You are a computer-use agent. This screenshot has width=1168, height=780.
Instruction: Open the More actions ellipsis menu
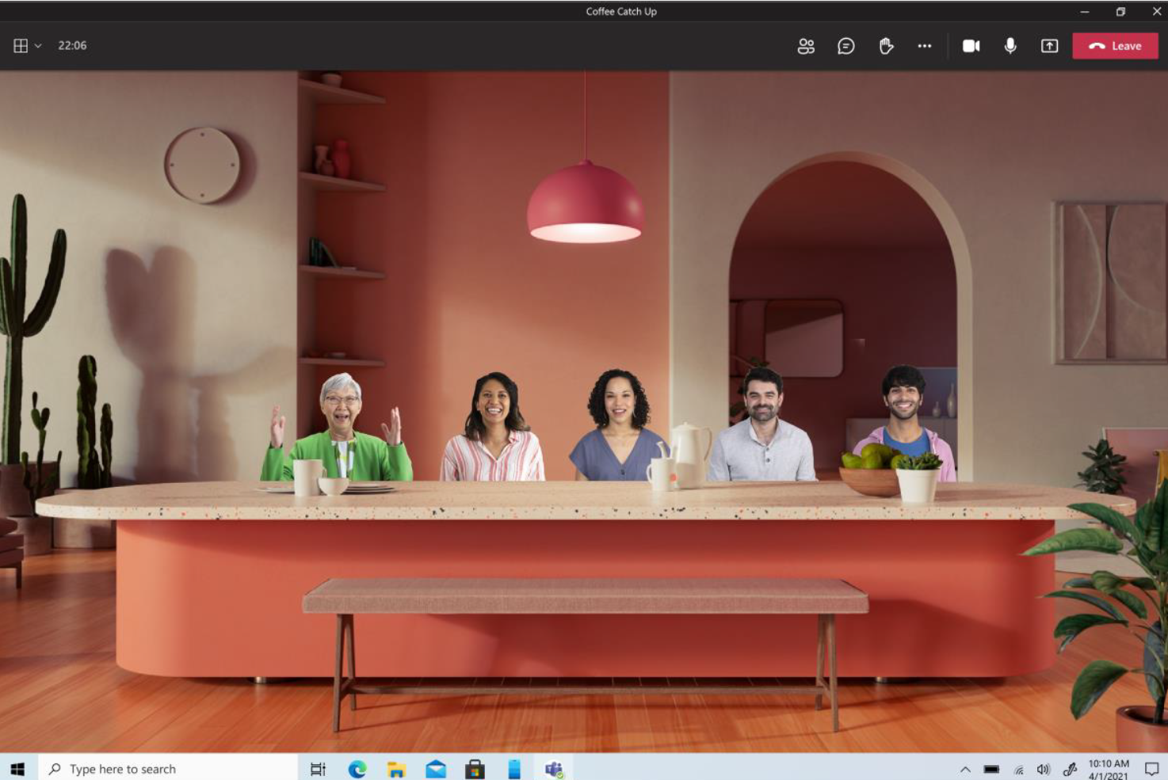tap(924, 46)
